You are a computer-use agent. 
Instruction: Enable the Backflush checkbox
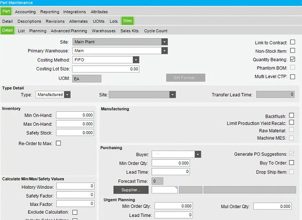pos(291,115)
